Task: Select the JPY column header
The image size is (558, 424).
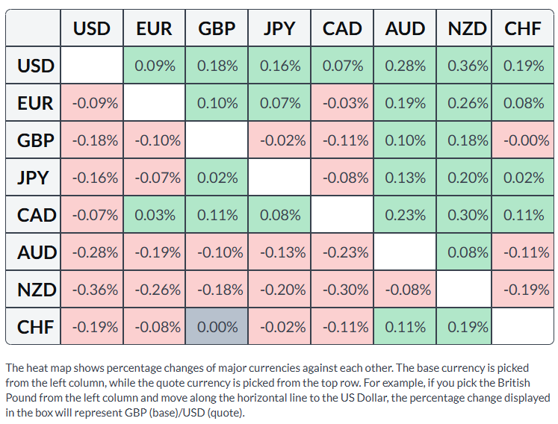Action: [279, 28]
